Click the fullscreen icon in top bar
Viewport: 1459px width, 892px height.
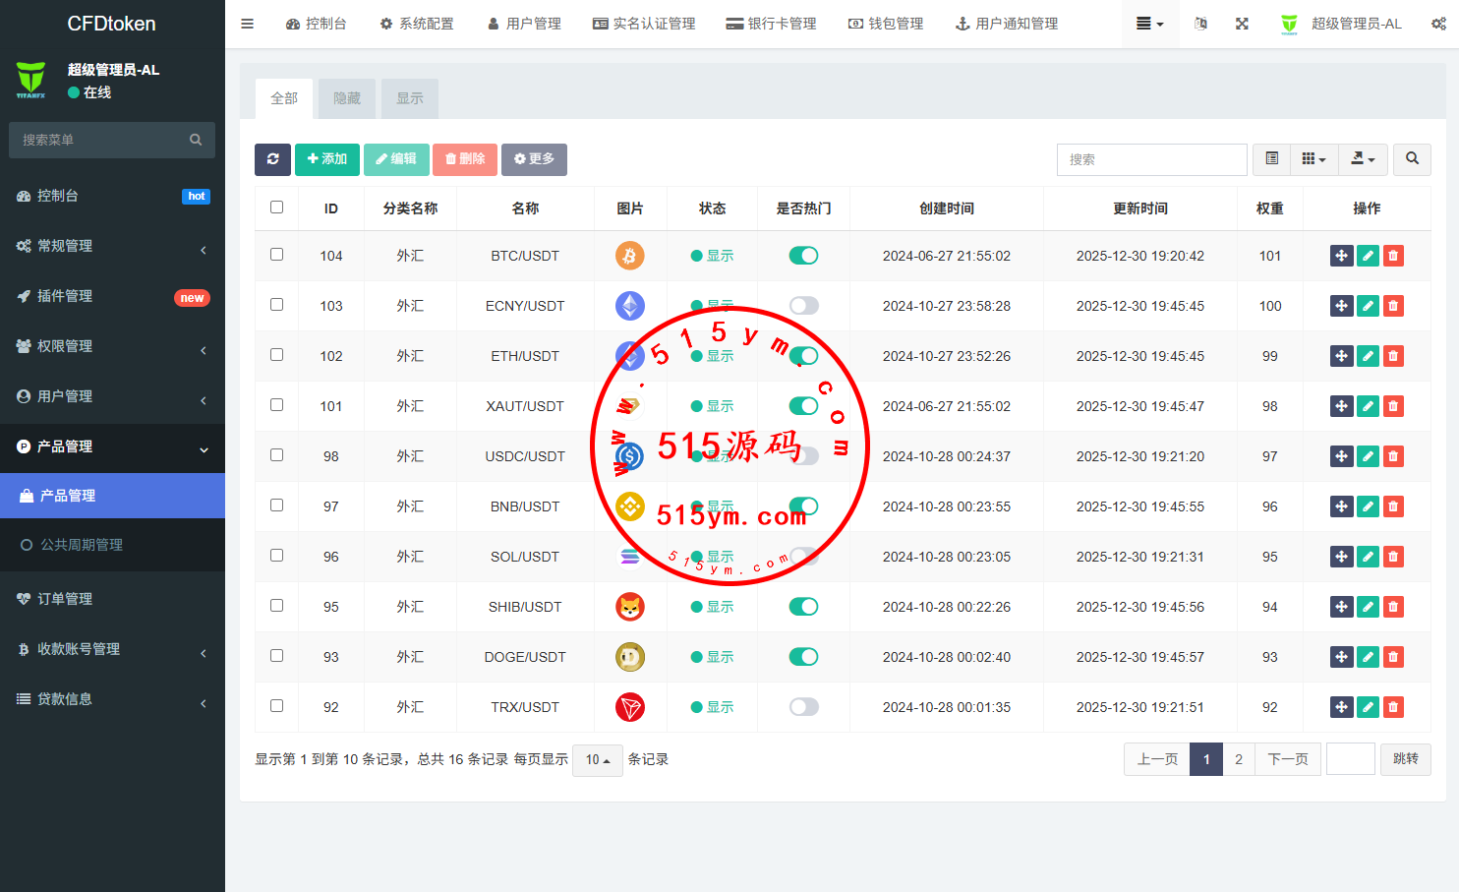[1242, 24]
